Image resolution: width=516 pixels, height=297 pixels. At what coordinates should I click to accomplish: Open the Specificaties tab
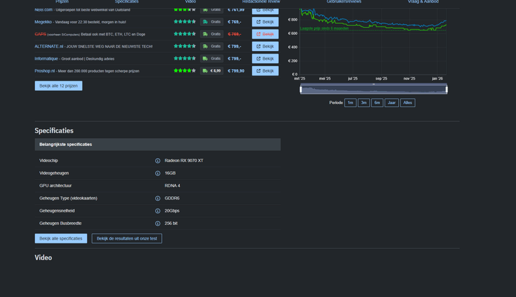[x=126, y=2]
